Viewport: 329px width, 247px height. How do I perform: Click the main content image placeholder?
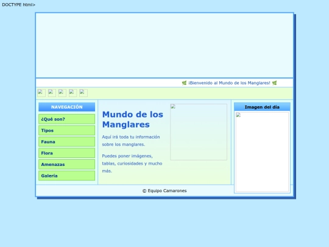199,132
